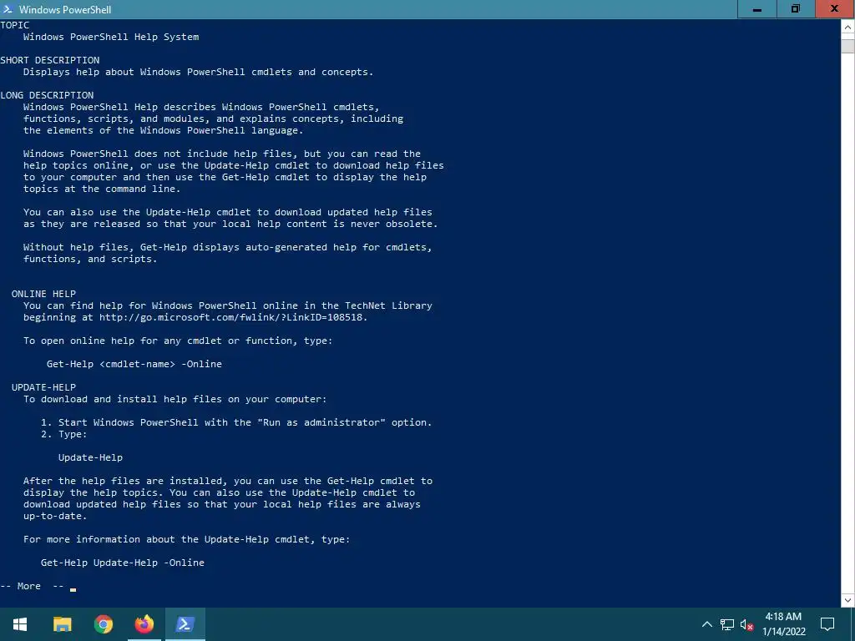Click 'functions, and scripts.' line
Image resolution: width=855 pixels, height=641 pixels.
pos(90,259)
